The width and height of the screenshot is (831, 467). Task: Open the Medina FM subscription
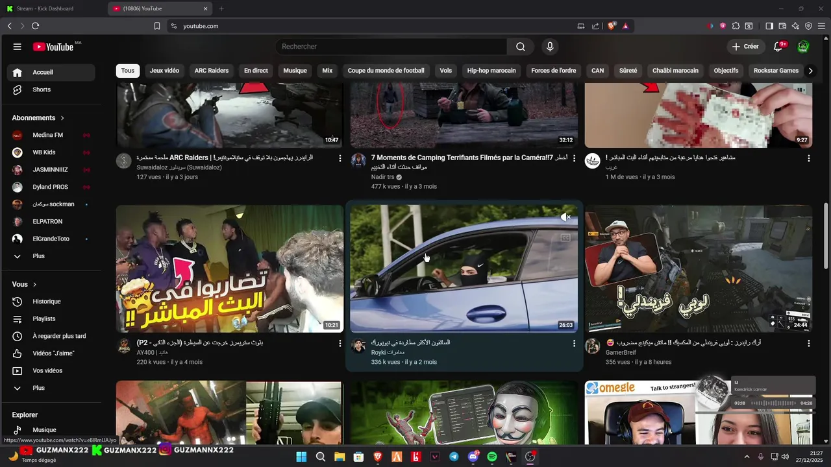(x=51, y=135)
